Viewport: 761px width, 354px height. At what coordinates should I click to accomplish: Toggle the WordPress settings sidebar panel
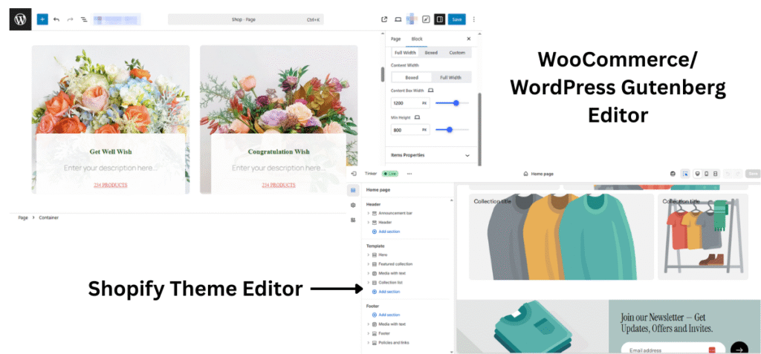pyautogui.click(x=439, y=19)
